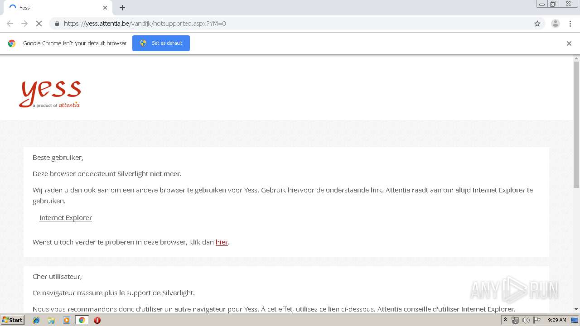Click the Google Chrome isn't default message

pyautogui.click(x=75, y=43)
